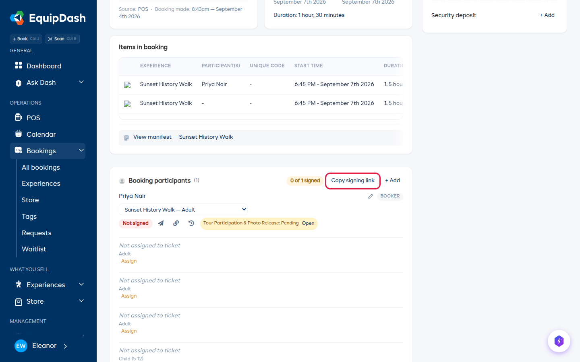Expand the Experiences section chevron
Image resolution: width=580 pixels, height=362 pixels.
pos(81,284)
